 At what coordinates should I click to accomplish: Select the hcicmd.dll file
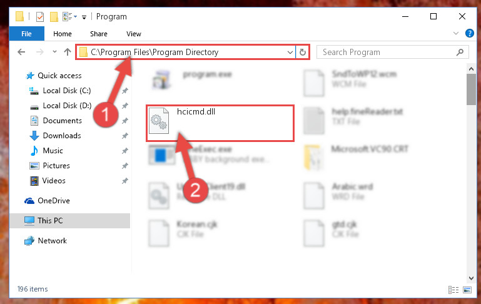coord(220,123)
